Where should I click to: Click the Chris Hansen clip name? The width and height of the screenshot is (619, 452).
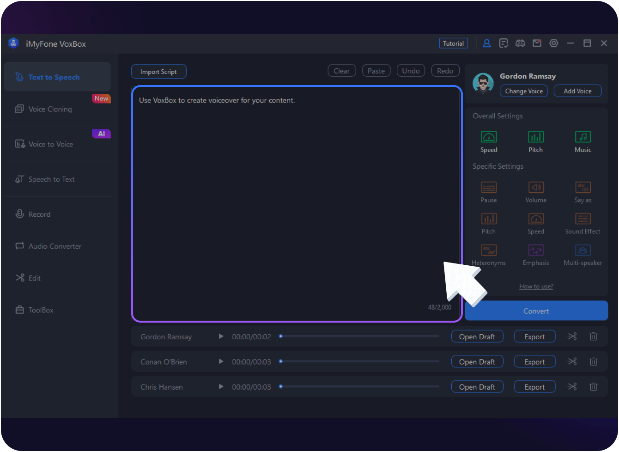click(161, 387)
